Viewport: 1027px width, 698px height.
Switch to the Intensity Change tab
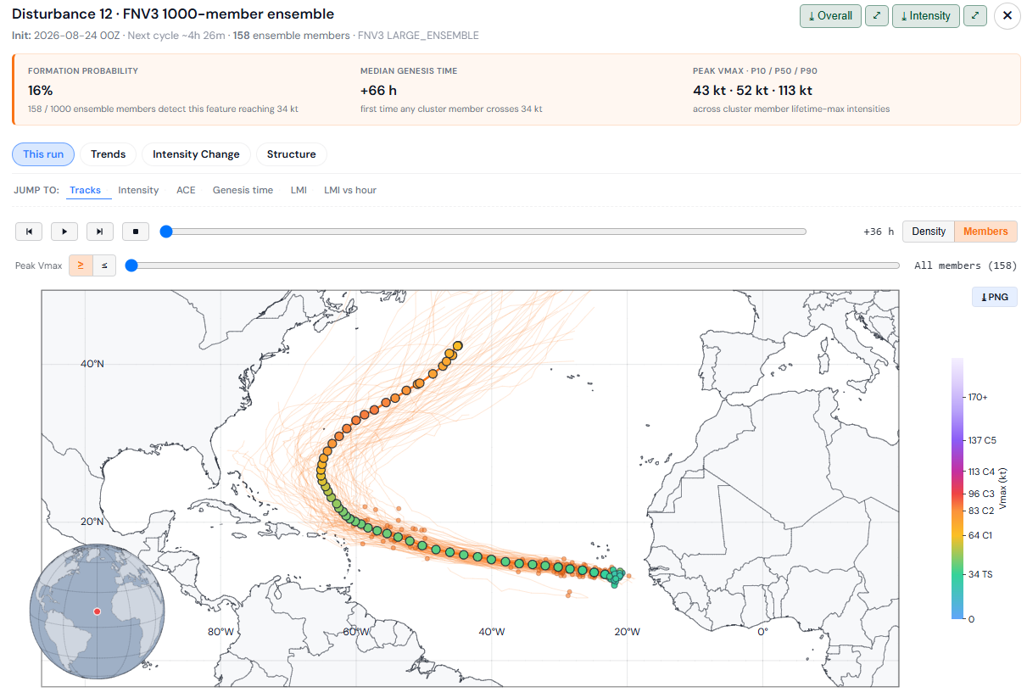(x=196, y=154)
